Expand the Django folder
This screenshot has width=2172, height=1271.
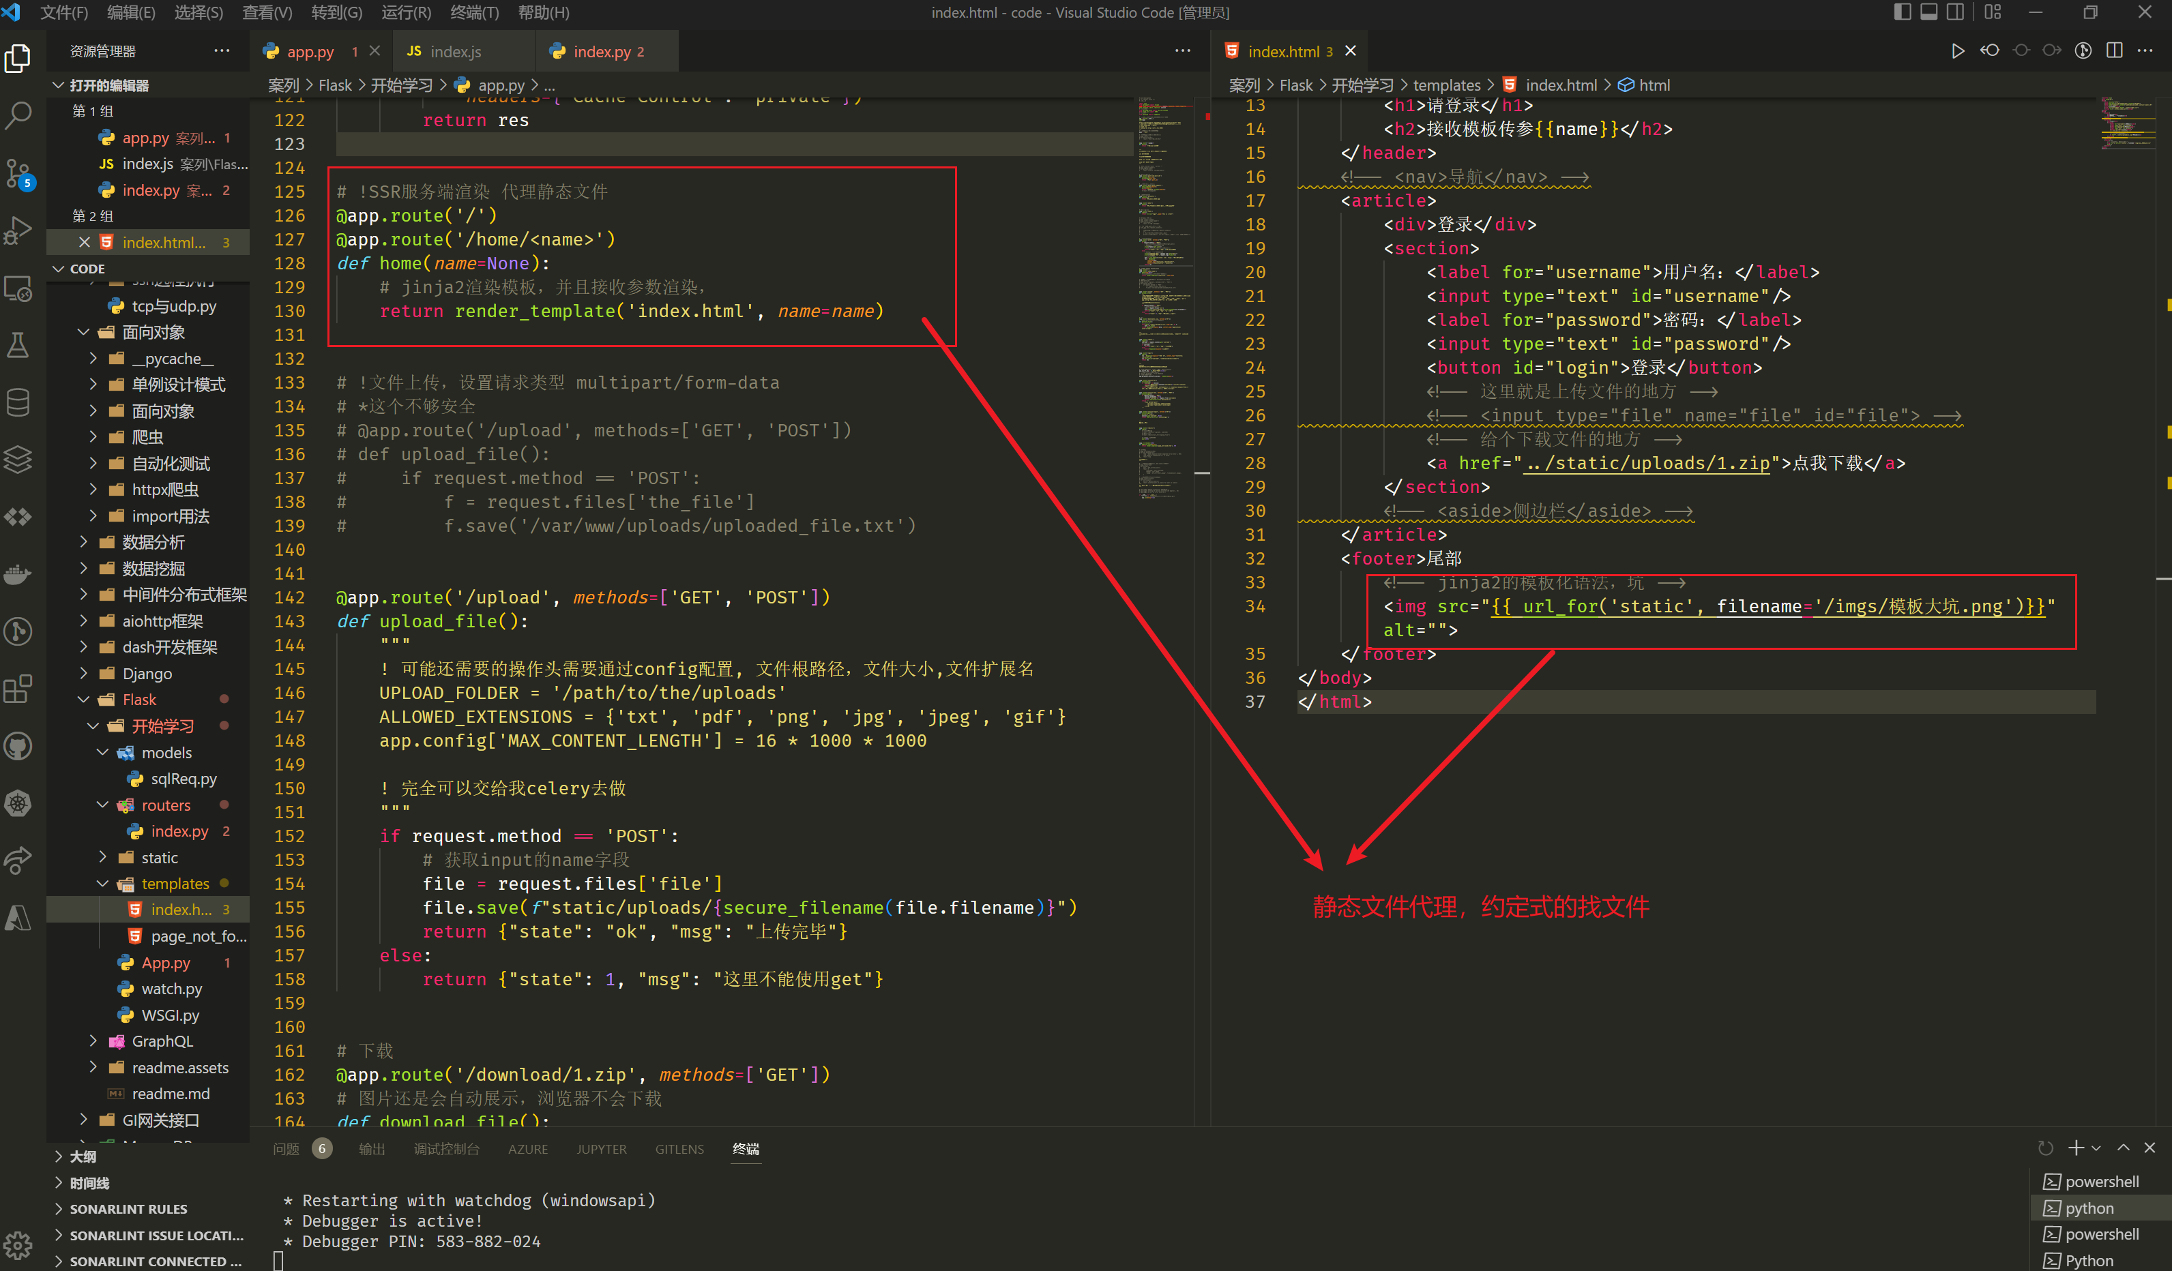(147, 673)
